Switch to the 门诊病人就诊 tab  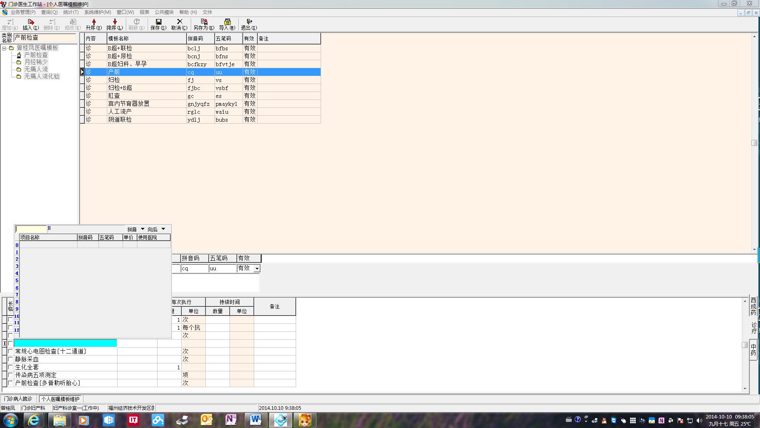click(18, 399)
